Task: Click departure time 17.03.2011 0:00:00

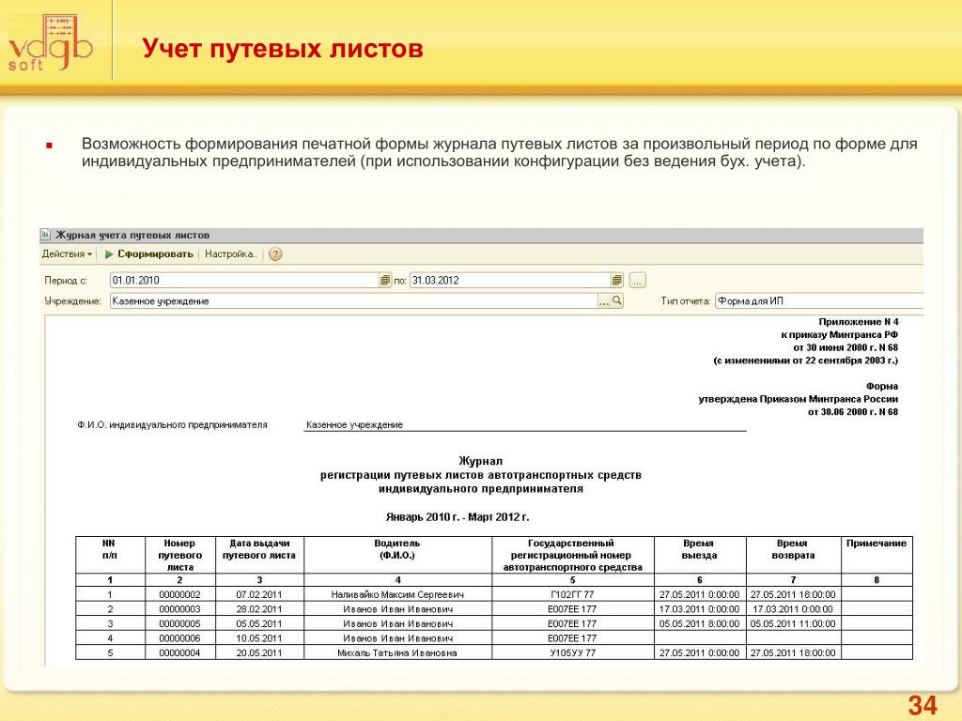Action: pyautogui.click(x=699, y=608)
